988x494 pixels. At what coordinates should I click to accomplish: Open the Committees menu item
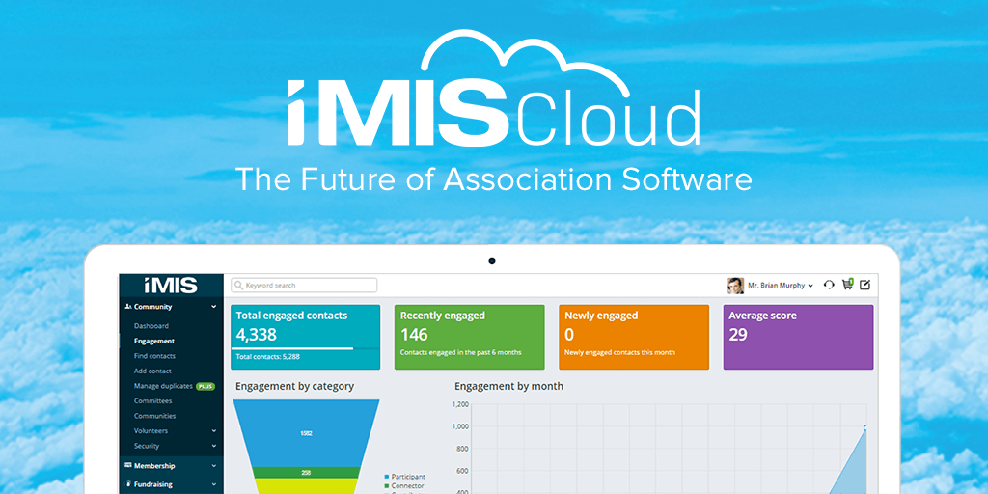[152, 400]
